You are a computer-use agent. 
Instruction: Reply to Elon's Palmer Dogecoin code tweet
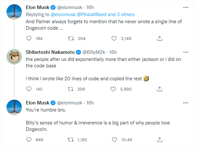(29, 38)
